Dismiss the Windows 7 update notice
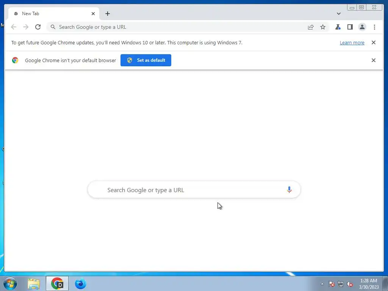 click(373, 42)
